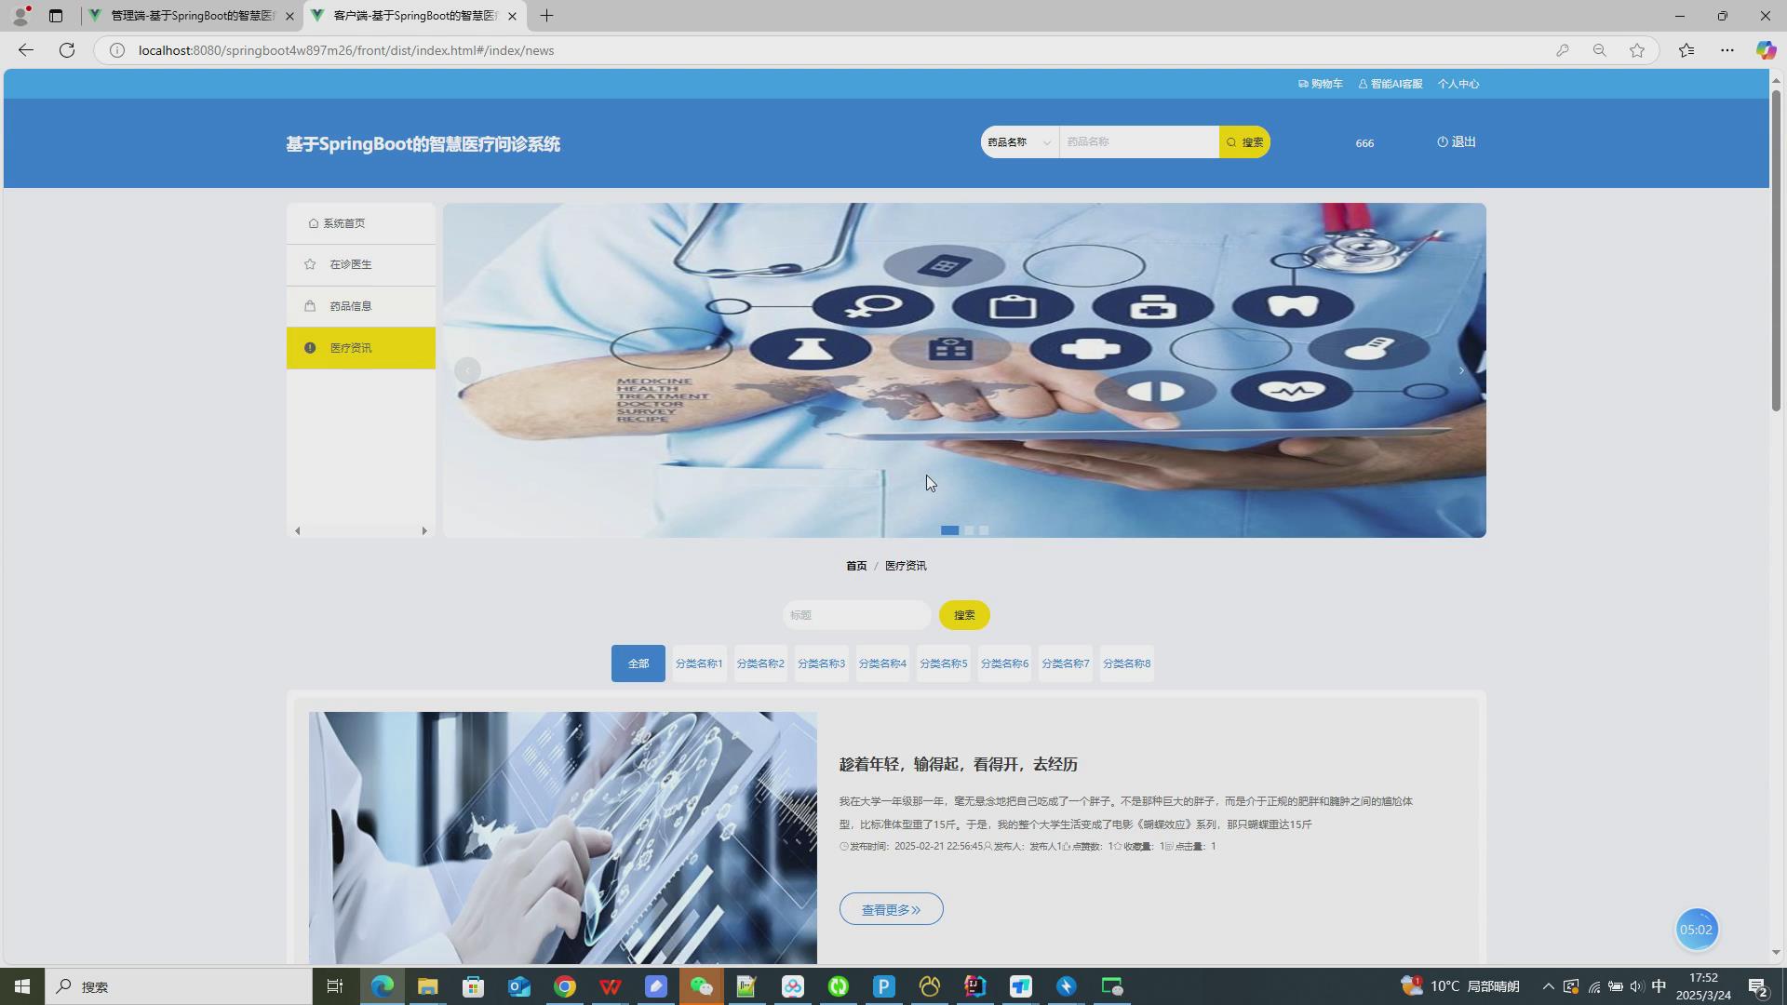
Task: Click 查看更多 on first article
Action: pyautogui.click(x=891, y=909)
